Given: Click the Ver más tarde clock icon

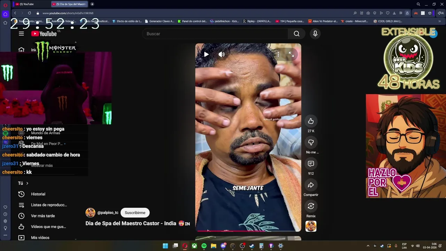Looking at the screenshot, I should 21,216.
